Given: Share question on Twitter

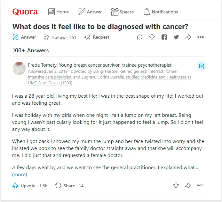Looking at the screenshot, I should 176,37.
